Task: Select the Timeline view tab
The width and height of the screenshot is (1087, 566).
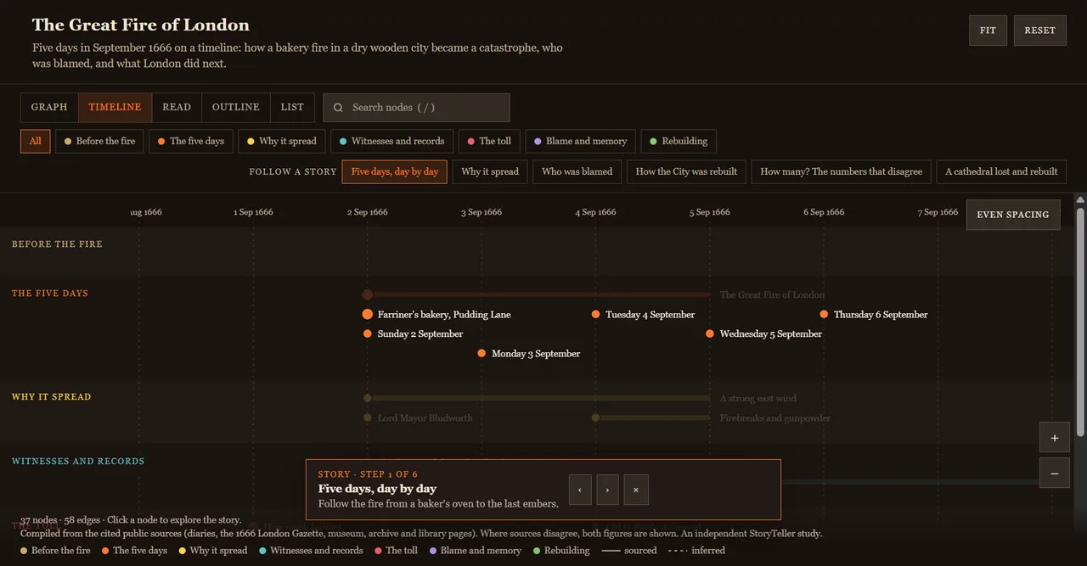Action: point(115,108)
